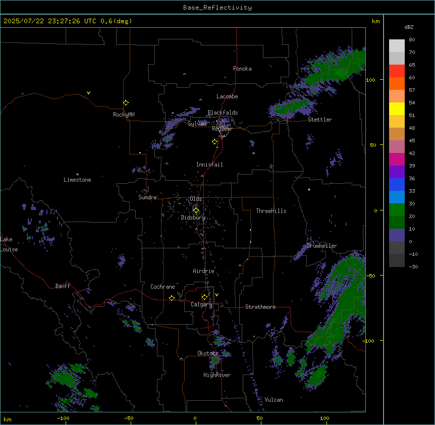This screenshot has width=435, height=425.
Task: Select the 36 dBZ blue swatch
Action: tap(397, 184)
